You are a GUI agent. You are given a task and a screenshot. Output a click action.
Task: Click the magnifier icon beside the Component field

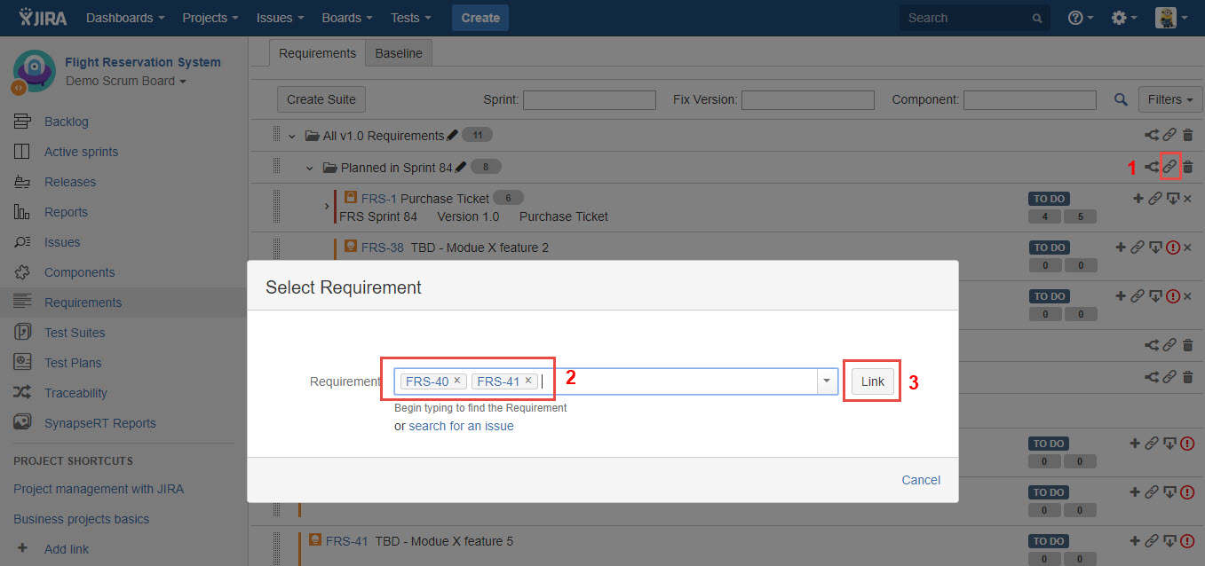pos(1121,100)
